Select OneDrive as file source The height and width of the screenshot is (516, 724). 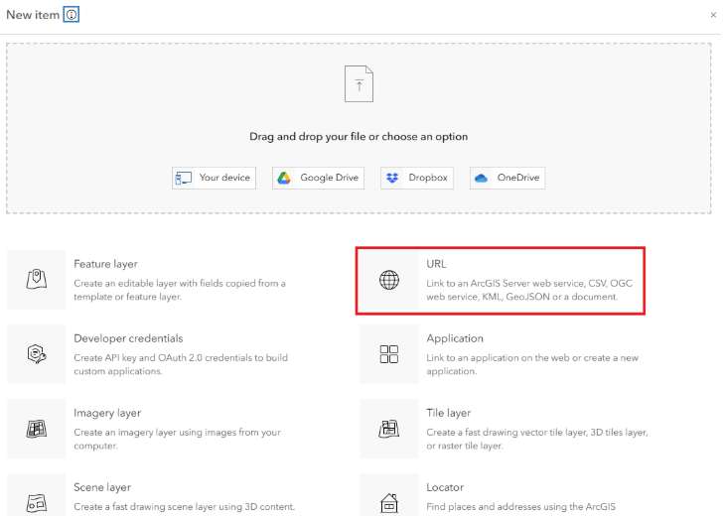507,178
